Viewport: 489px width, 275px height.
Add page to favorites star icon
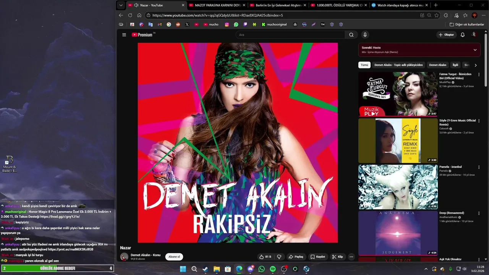pos(437,15)
